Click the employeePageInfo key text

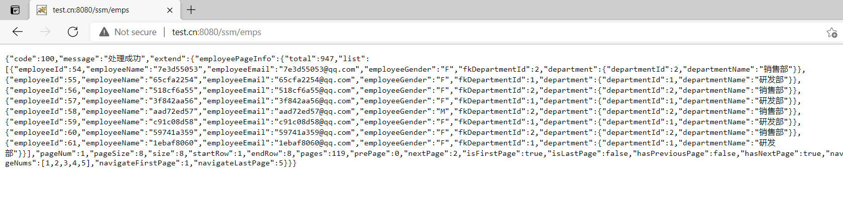(x=236, y=59)
